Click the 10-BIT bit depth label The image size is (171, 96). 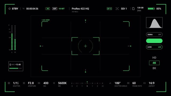point(62,9)
